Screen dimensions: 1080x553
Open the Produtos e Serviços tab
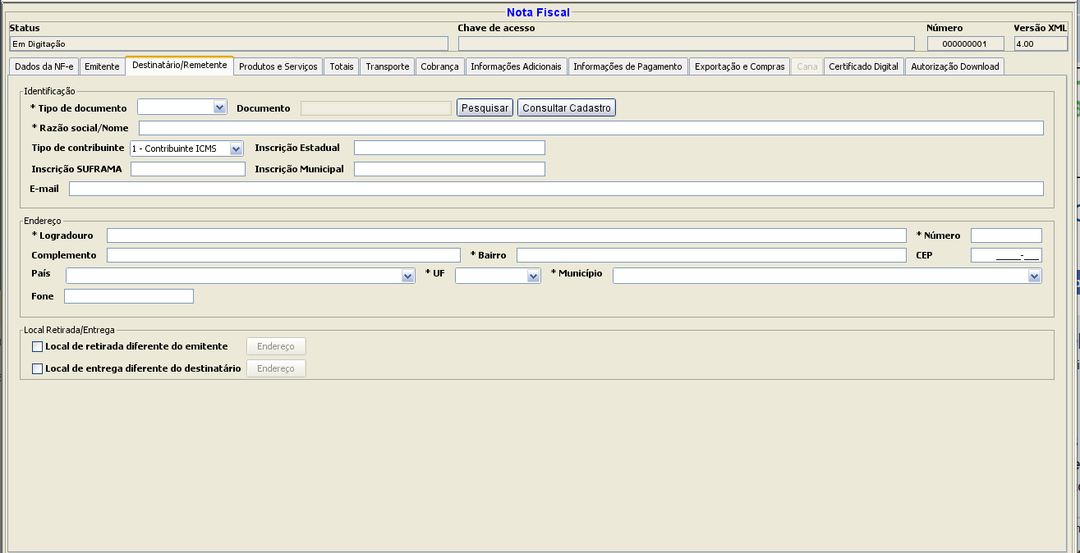(278, 66)
